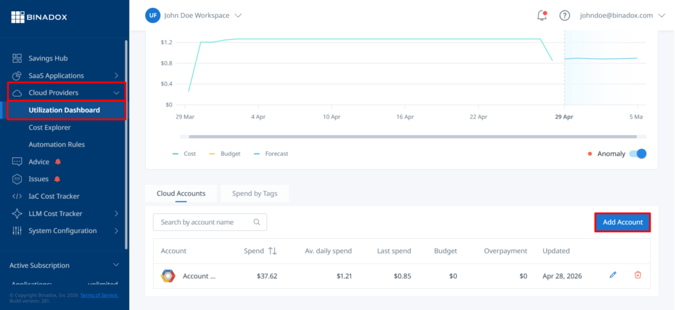Click the search magnifier icon
This screenshot has width=675, height=310.
256,222
